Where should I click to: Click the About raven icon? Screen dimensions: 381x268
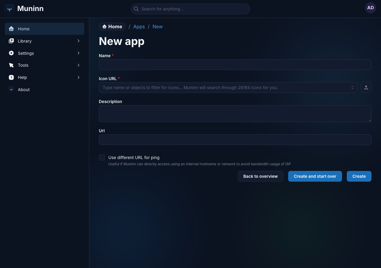(11, 89)
